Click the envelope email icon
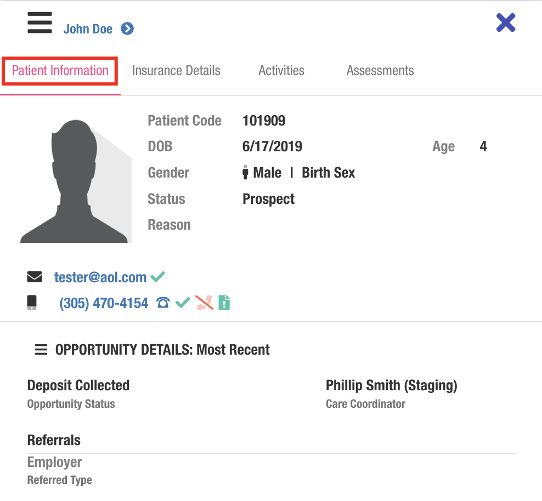542x501 pixels. pyautogui.click(x=34, y=277)
